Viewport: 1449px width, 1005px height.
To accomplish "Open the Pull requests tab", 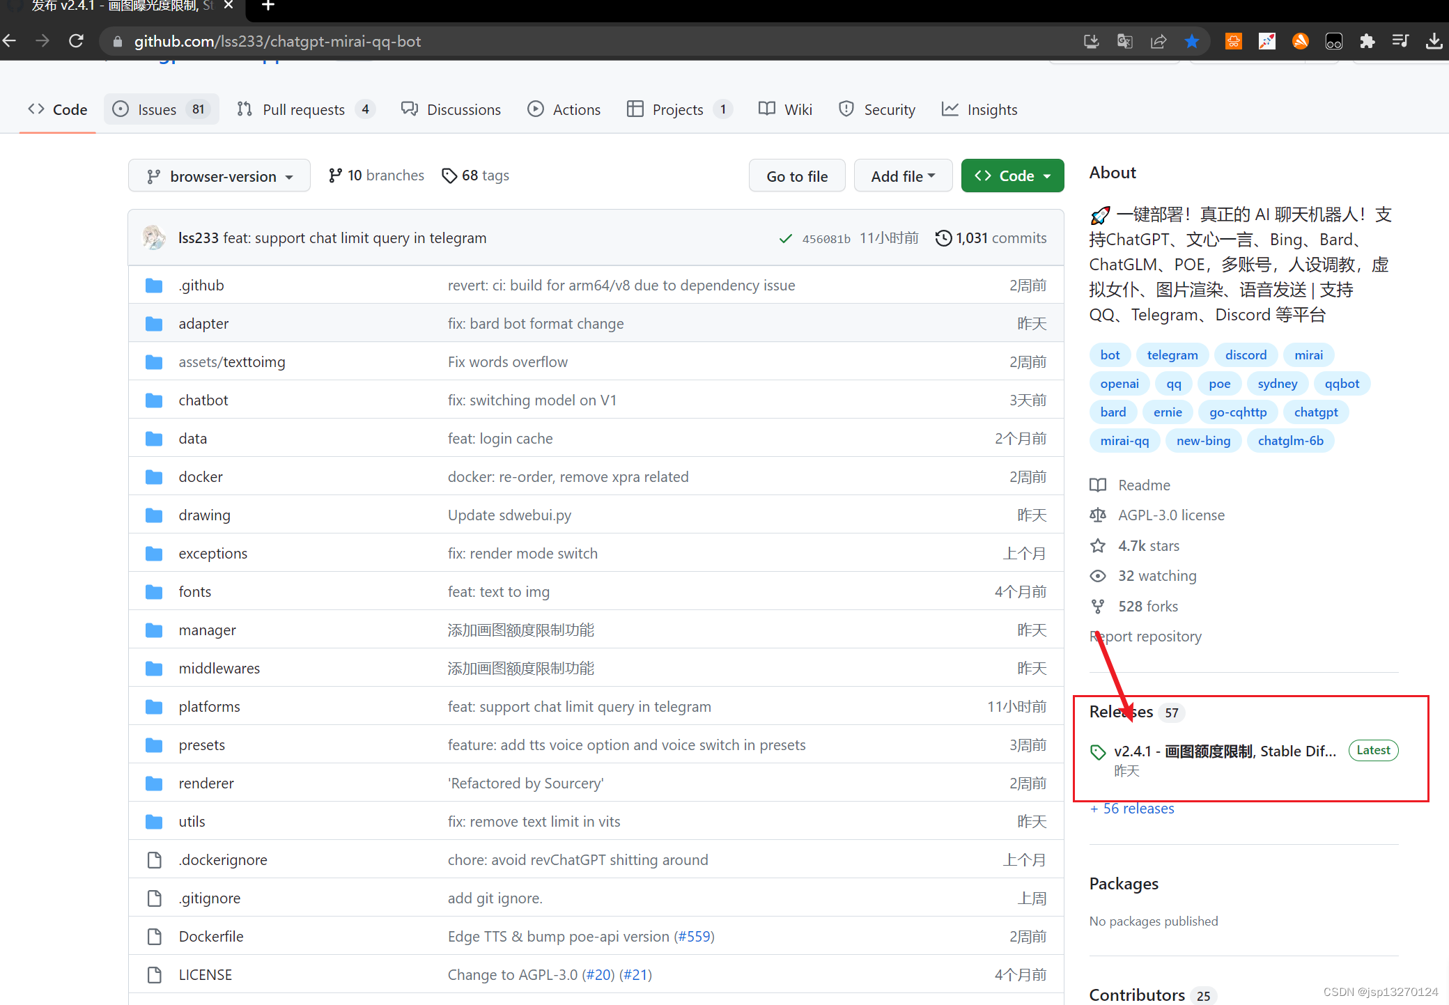I will pyautogui.click(x=305, y=109).
